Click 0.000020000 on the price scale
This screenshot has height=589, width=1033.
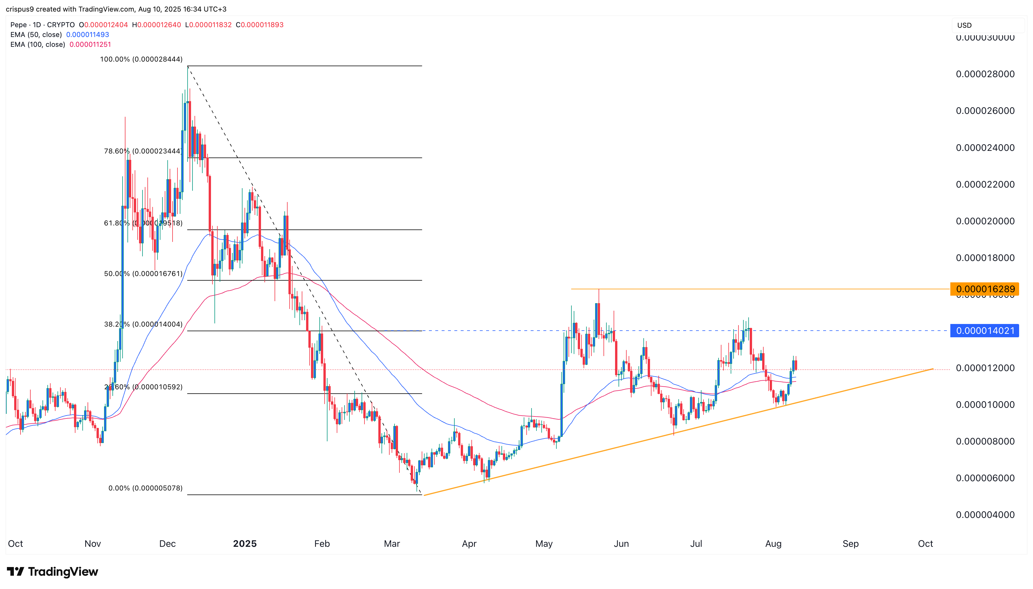click(985, 221)
